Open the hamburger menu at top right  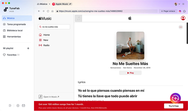pyautogui.click(x=183, y=4)
